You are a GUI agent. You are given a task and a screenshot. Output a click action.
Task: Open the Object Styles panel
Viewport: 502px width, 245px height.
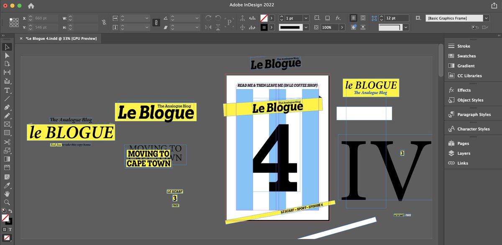(470, 100)
